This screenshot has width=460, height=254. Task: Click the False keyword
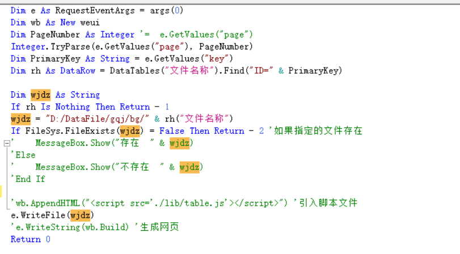(172, 131)
